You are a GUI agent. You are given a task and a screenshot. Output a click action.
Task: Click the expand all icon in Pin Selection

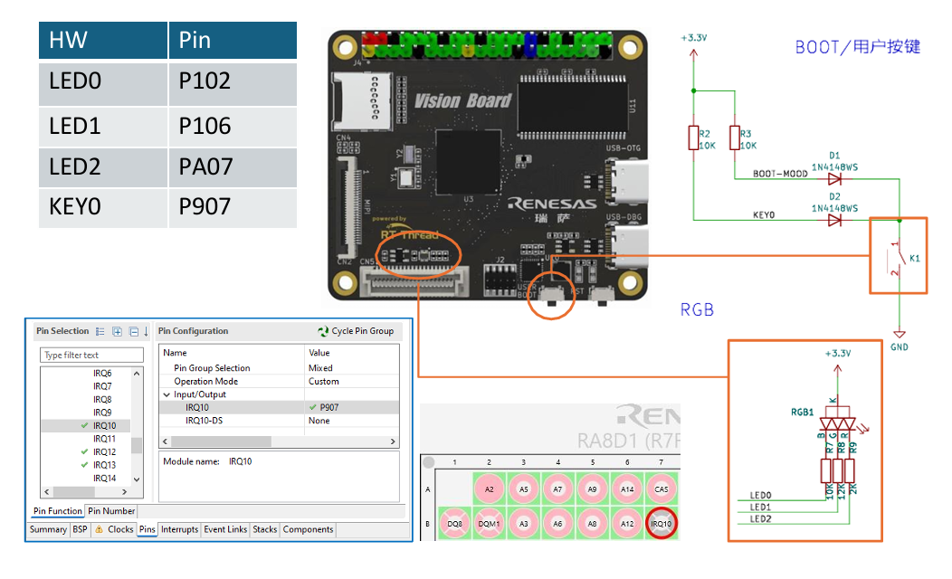[117, 332]
